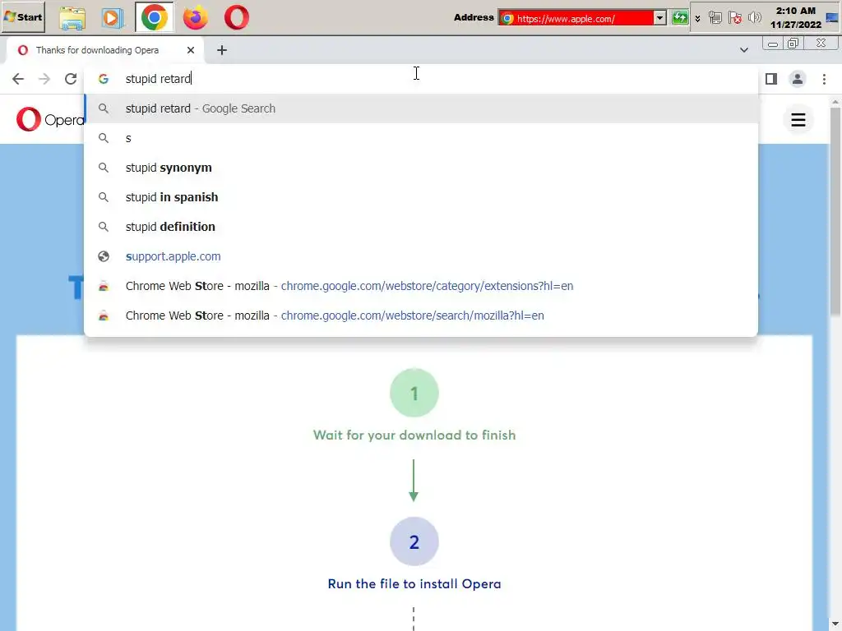Choose the single letter 's' suggestion

tap(421, 138)
